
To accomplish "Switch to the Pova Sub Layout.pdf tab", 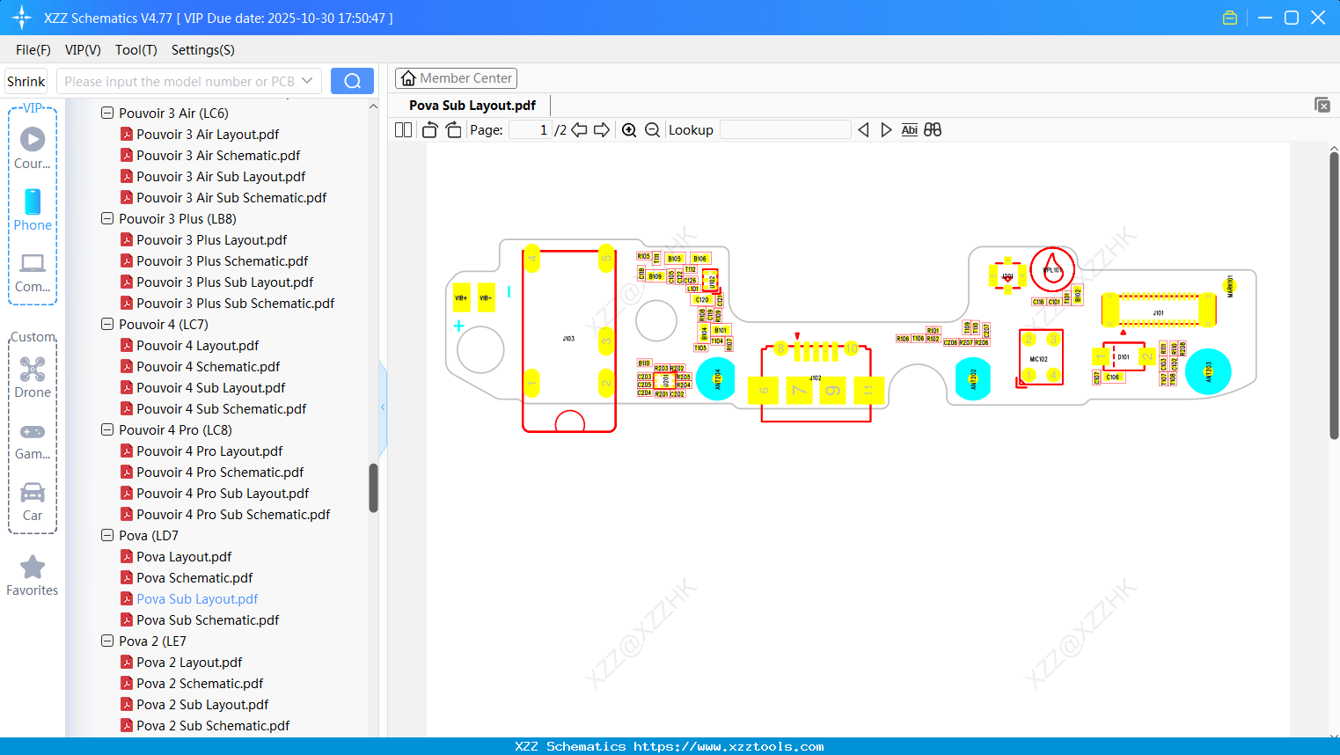I will coord(472,105).
